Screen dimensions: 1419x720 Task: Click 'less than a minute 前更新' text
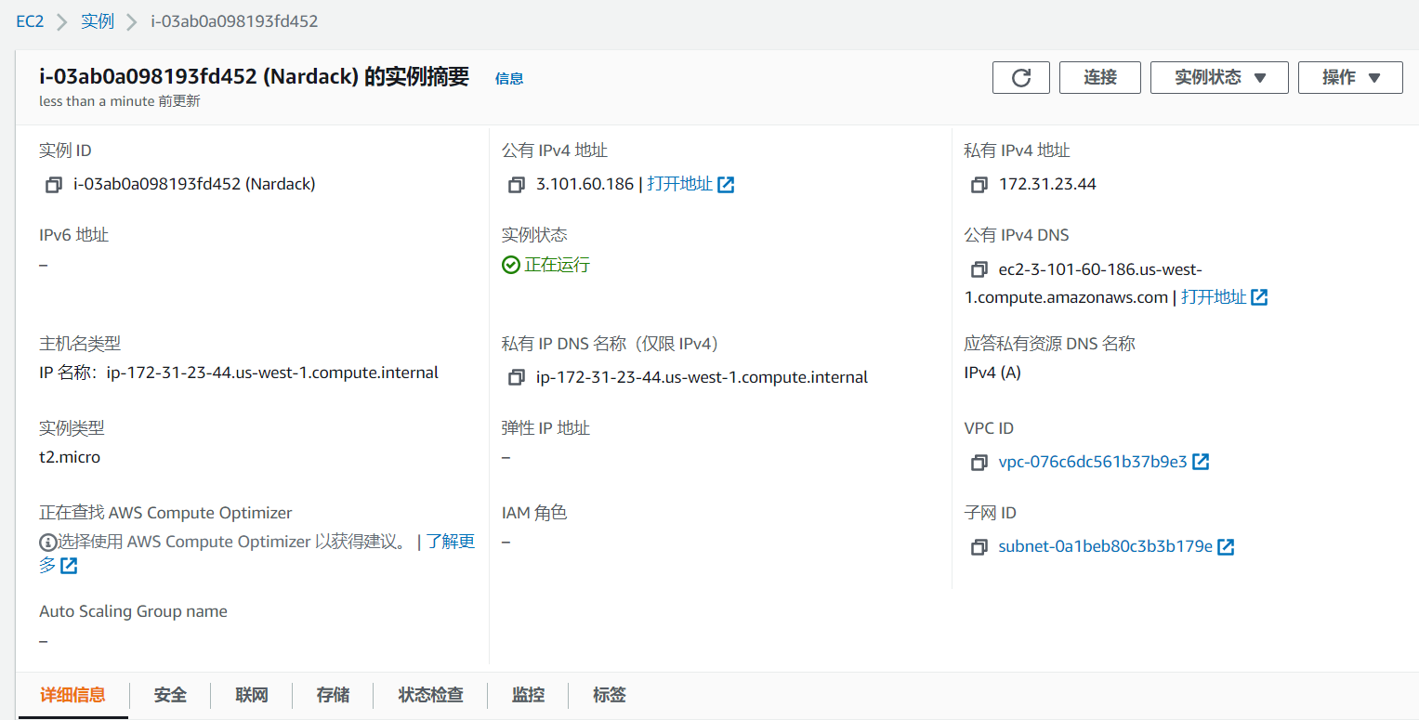tap(120, 101)
